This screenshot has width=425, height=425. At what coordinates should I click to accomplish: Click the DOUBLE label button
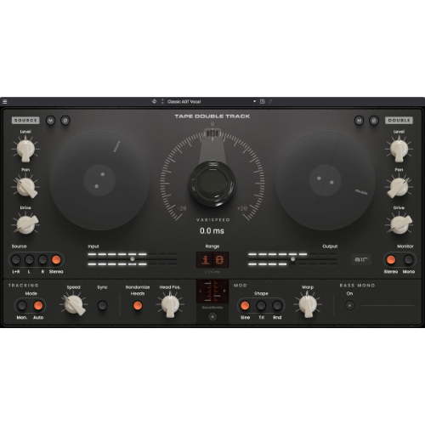click(399, 121)
